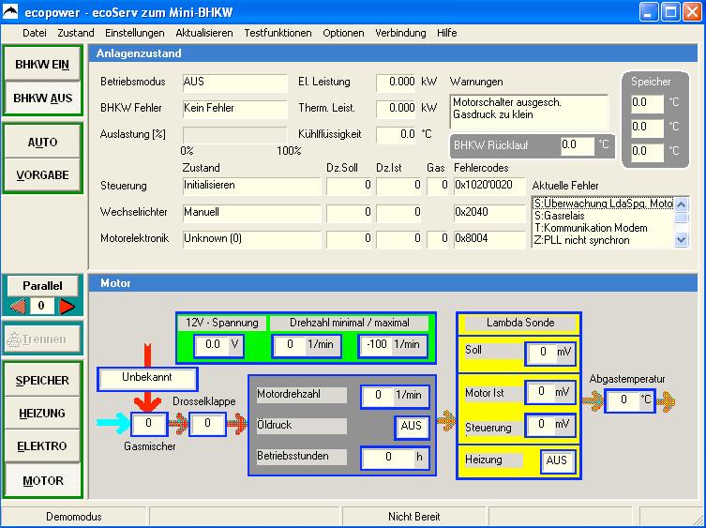This screenshot has height=528, width=706.
Task: Click the Lambda Heizung AUS field
Action: 558,461
